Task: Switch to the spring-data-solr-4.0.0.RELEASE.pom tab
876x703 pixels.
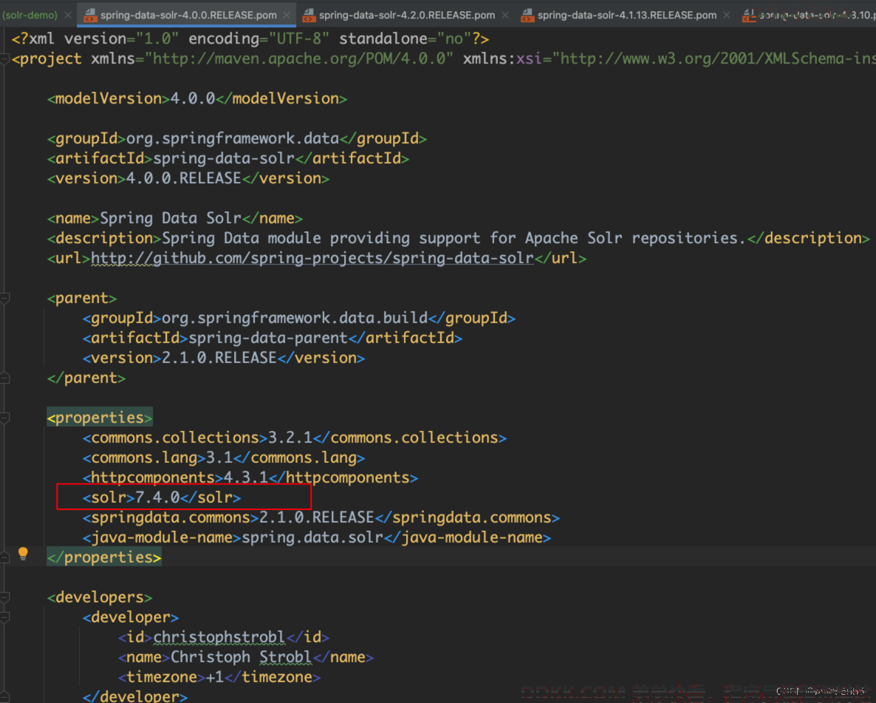Action: coord(188,15)
